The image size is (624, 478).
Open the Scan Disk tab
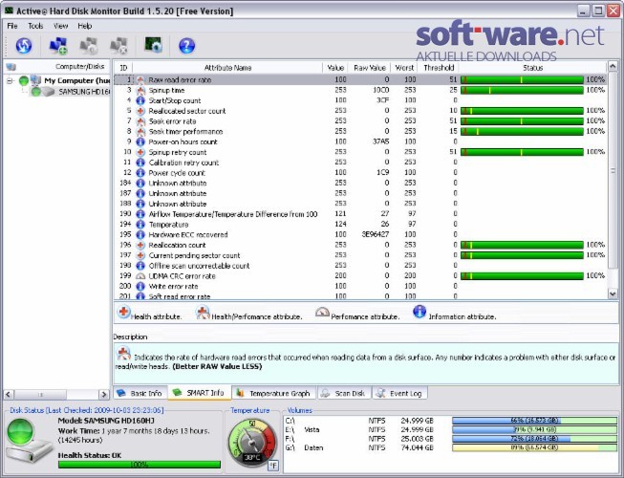pos(344,394)
